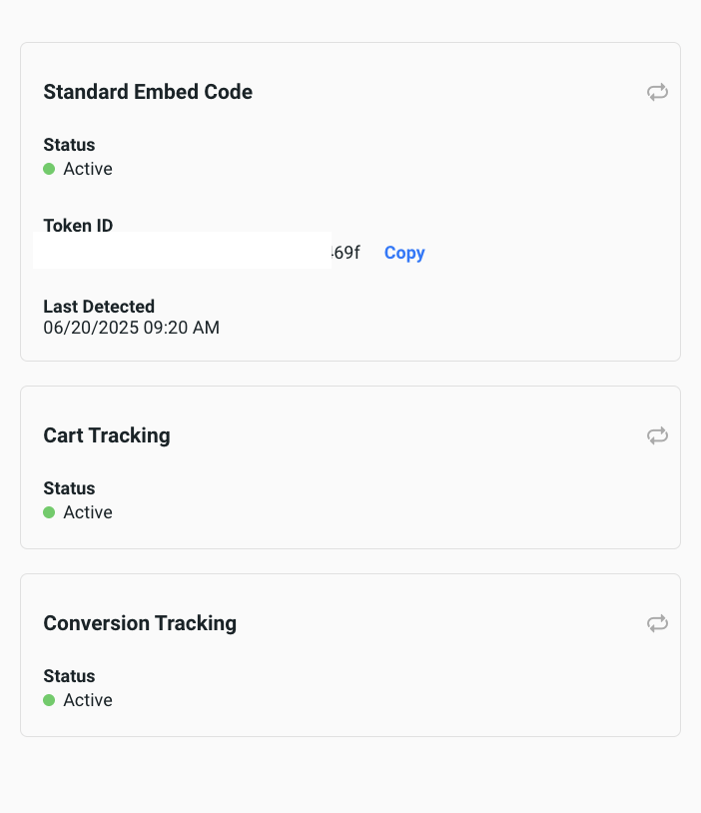The width and height of the screenshot is (701, 813).
Task: Click the green status dot under Standard Embed Code
Action: coord(49,169)
